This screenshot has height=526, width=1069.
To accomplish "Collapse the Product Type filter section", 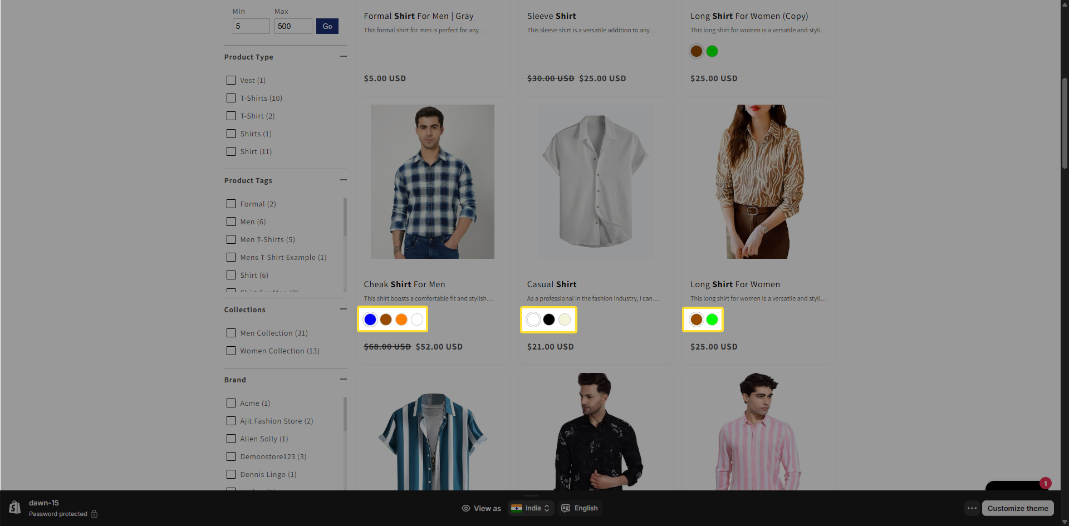I will pos(343,57).
